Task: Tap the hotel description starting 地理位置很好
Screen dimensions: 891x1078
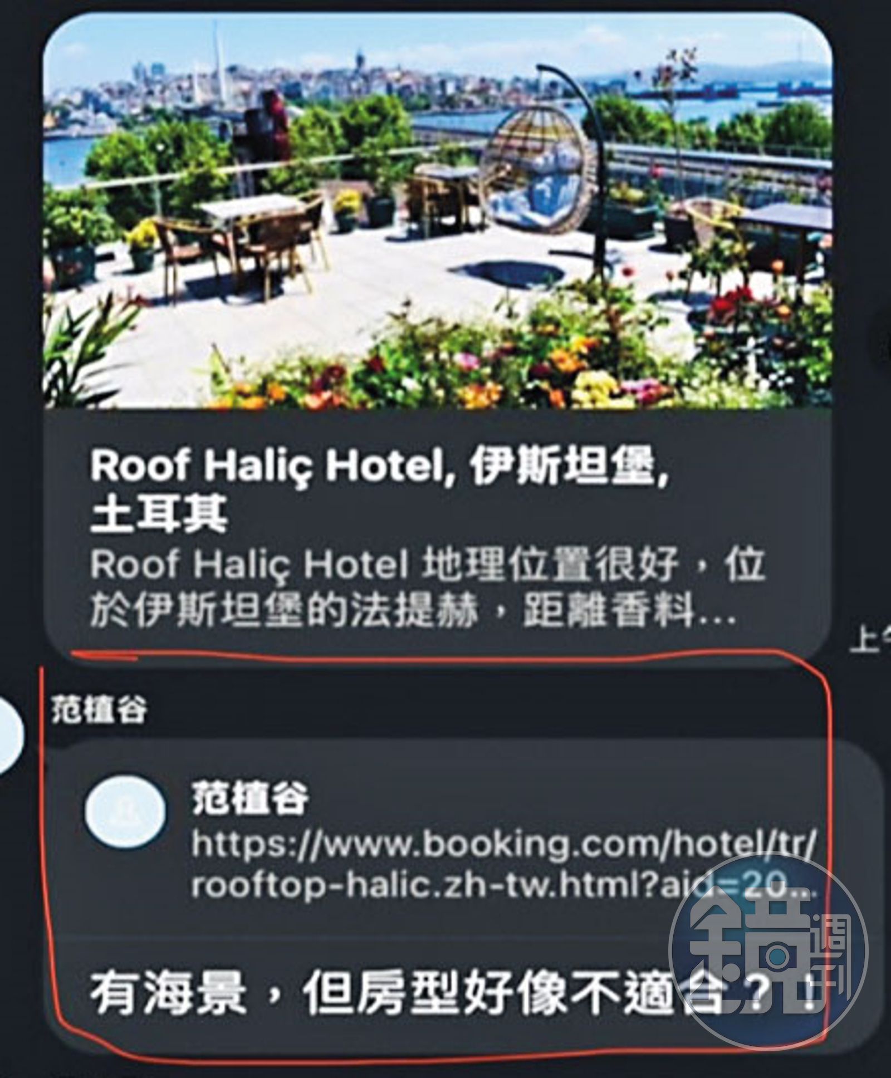Action: (x=428, y=588)
